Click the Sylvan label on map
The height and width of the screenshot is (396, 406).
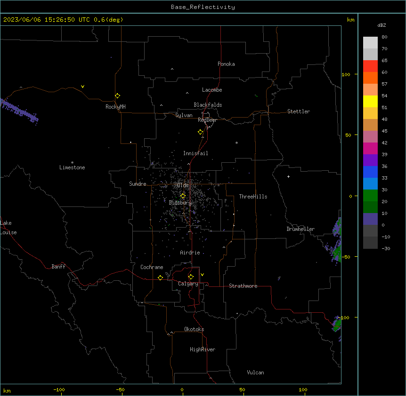[184, 115]
